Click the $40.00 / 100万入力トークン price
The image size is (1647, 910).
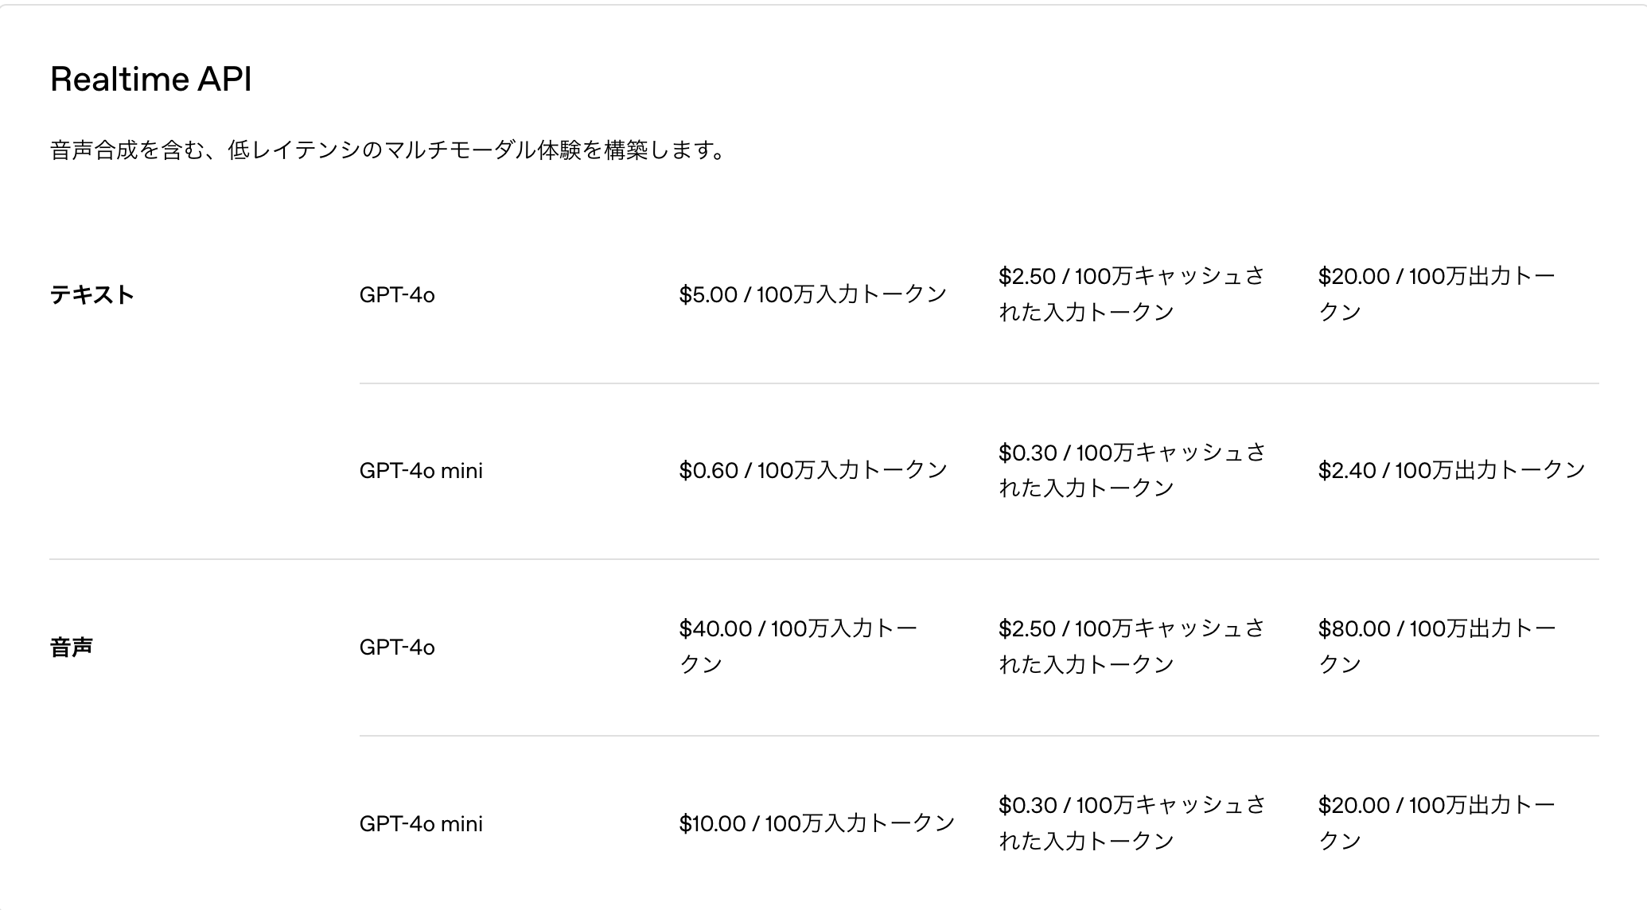[798, 646]
